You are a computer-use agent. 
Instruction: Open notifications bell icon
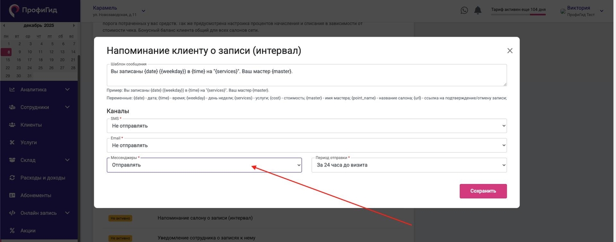[x=478, y=10]
